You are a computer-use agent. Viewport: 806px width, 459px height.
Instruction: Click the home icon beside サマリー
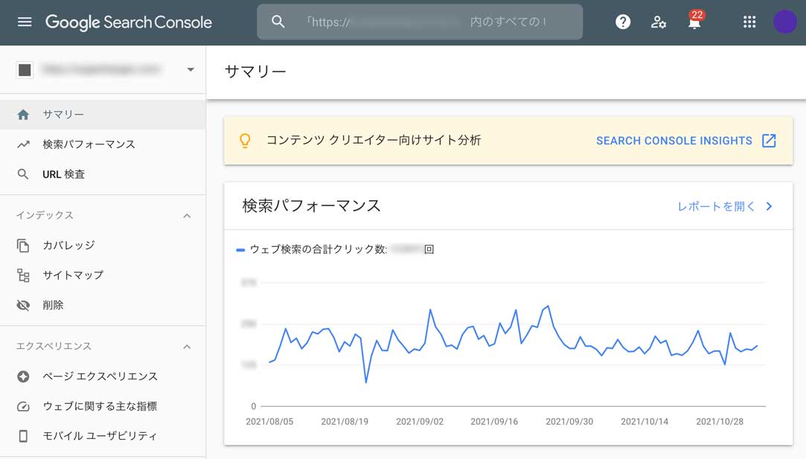pyautogui.click(x=23, y=115)
